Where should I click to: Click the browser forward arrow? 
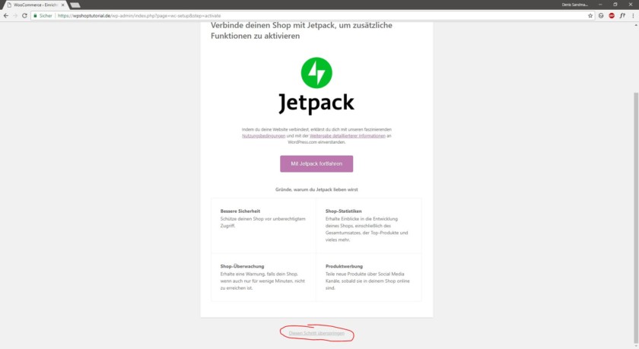click(15, 15)
